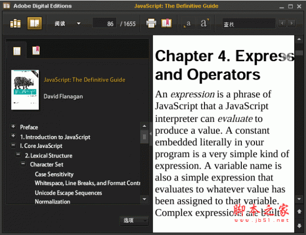Jump to 2. Lexical Structure

click(x=48, y=155)
